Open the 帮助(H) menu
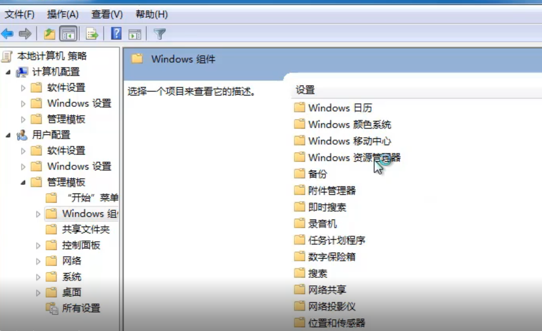This screenshot has width=542, height=331. pyautogui.click(x=151, y=15)
